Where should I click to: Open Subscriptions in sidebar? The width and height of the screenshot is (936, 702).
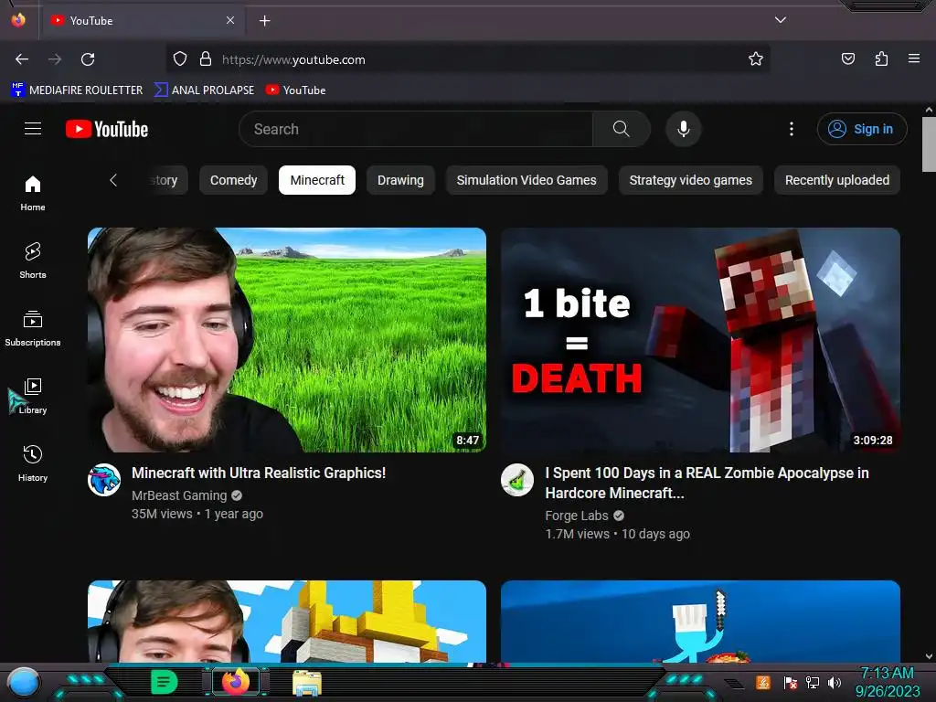pos(33,328)
